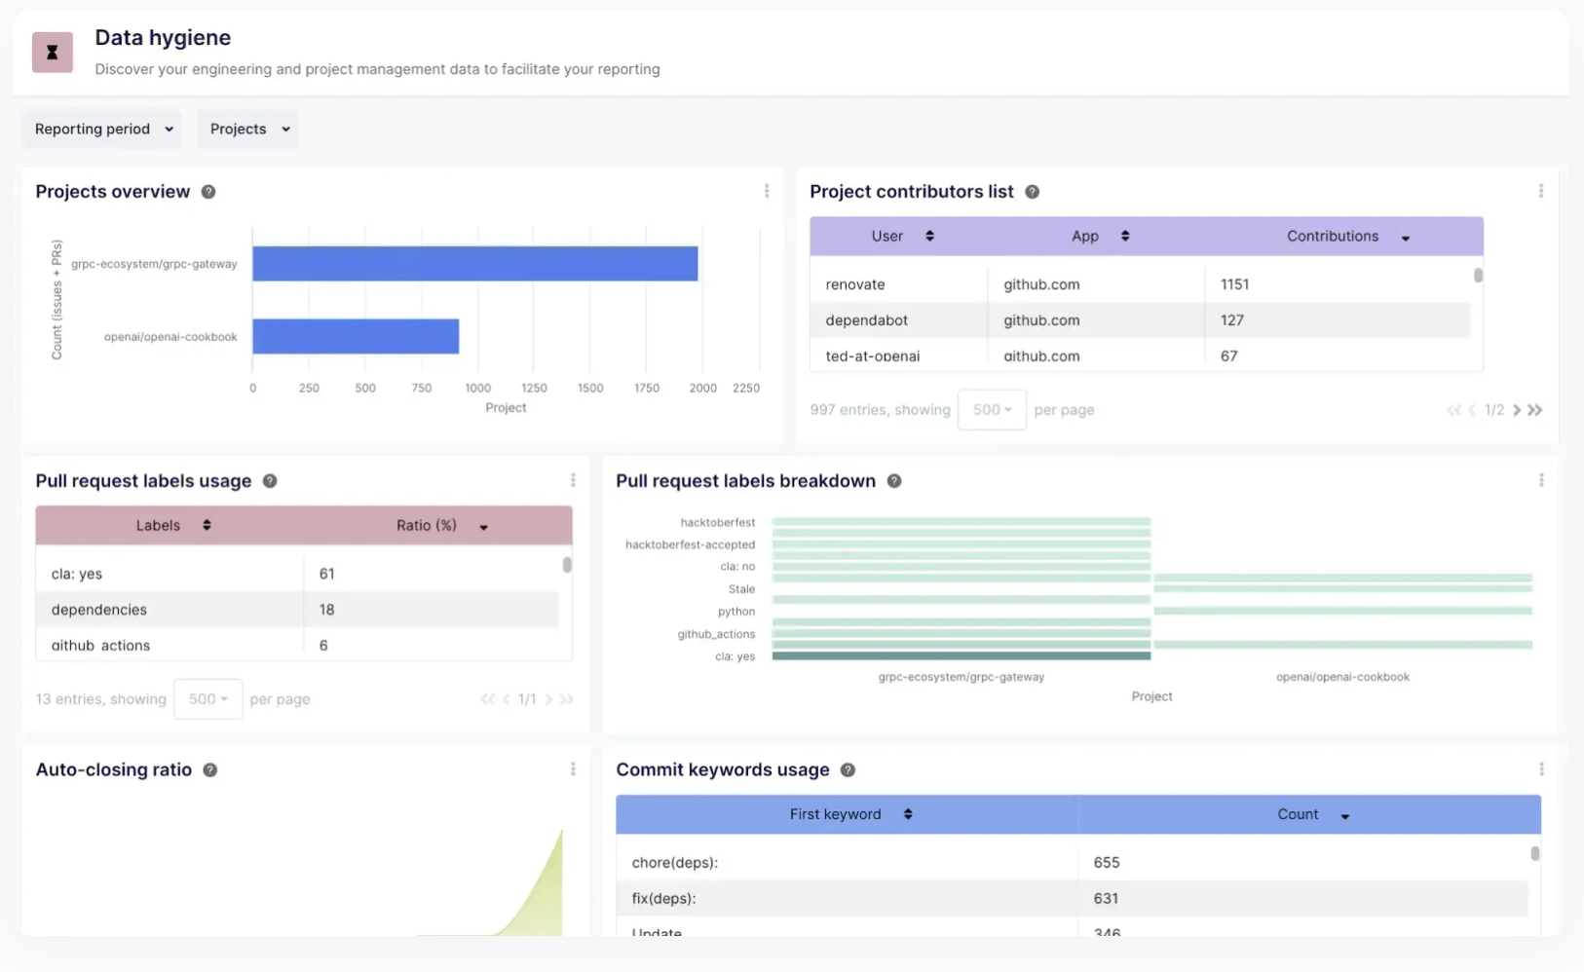1584x972 pixels.
Task: Open Projects overview three-dot options menu
Action: point(767,192)
